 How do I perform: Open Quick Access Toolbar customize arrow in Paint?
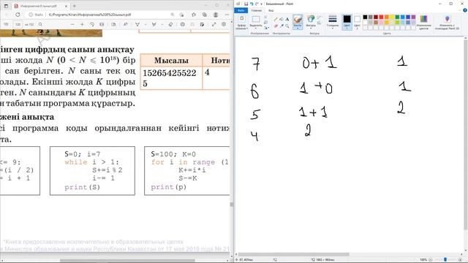(262, 4)
